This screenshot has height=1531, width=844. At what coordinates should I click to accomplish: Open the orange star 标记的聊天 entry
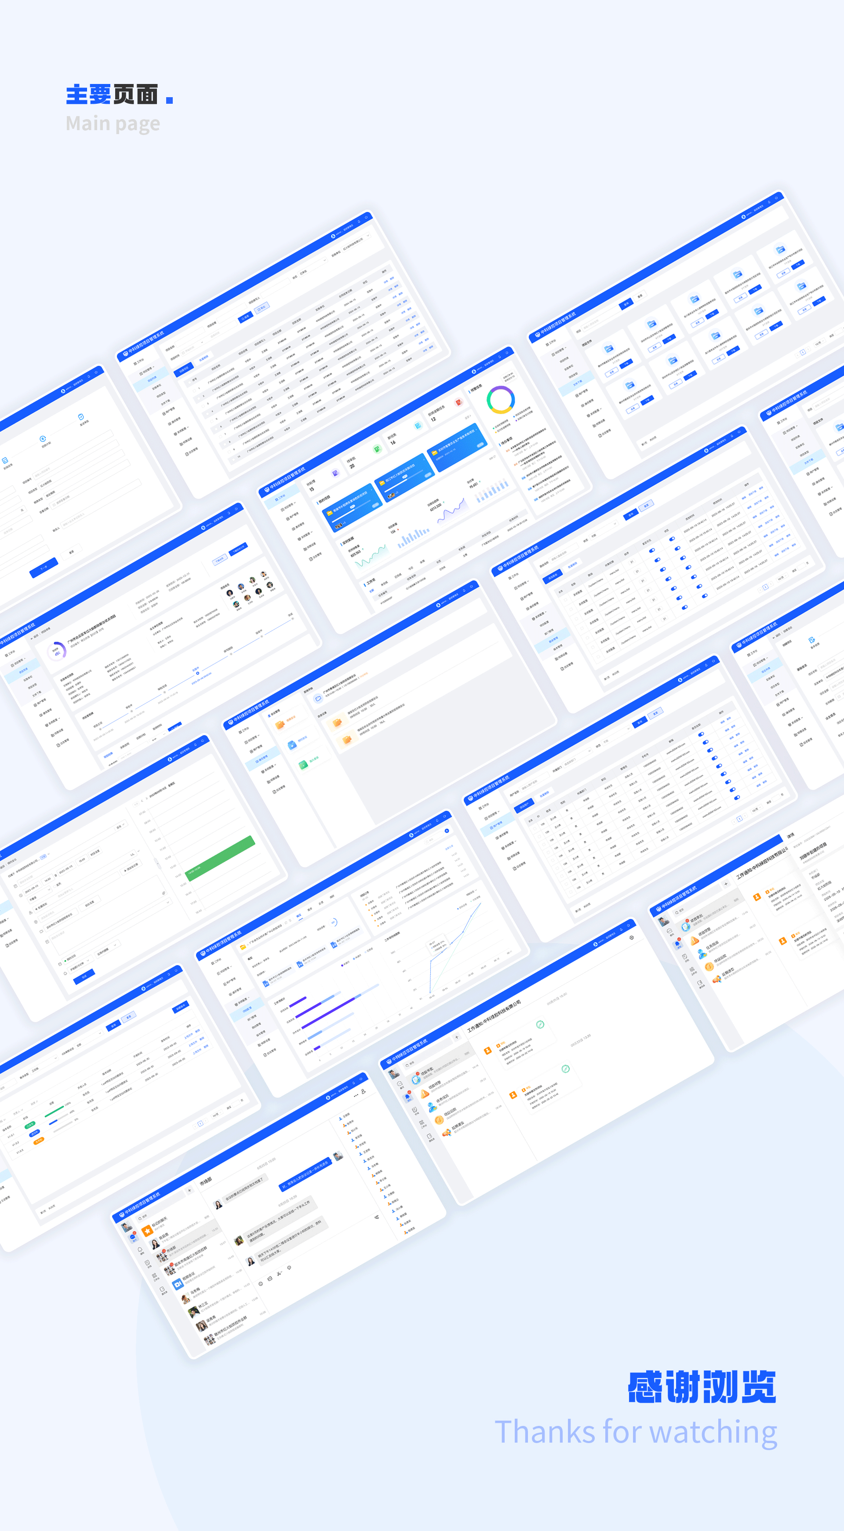[147, 1230]
